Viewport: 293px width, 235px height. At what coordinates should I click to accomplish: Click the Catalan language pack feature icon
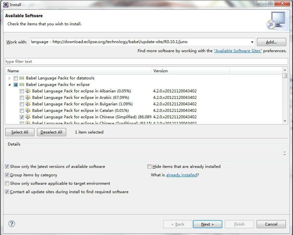(28, 111)
